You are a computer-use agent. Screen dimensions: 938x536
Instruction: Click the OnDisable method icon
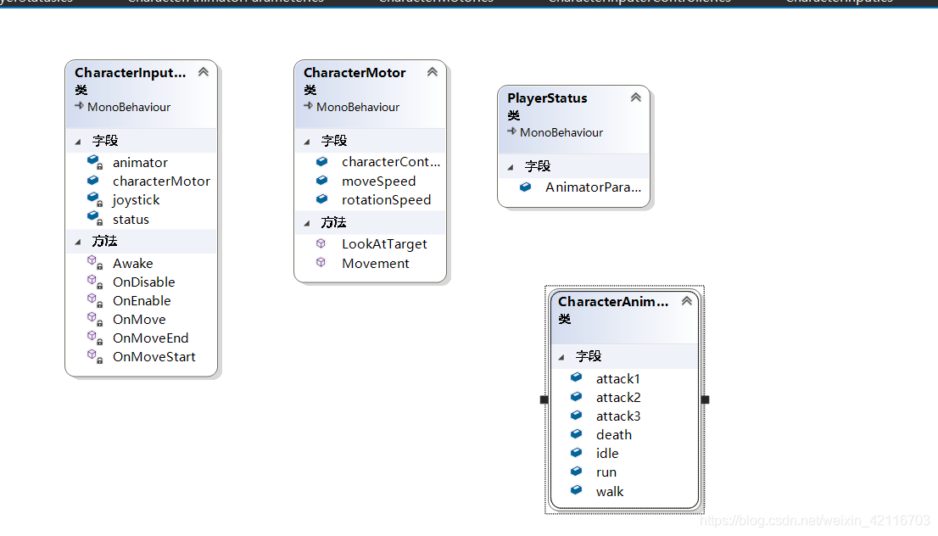[x=94, y=282]
